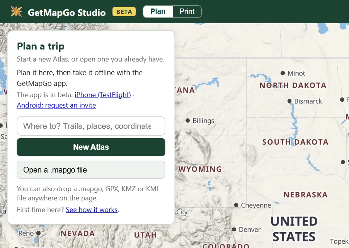Click the Minot city marker on map

tap(283, 73)
